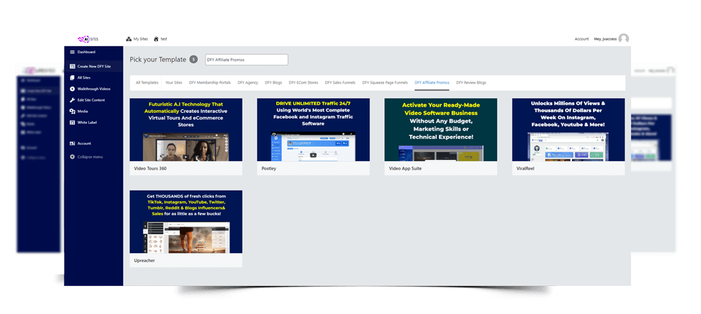Open the DFY ECom Stores tab
Image resolution: width=701 pixels, height=314 pixels.
click(304, 83)
